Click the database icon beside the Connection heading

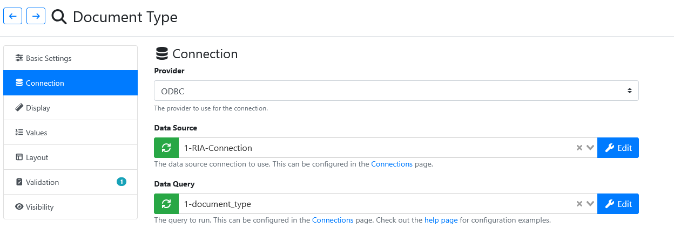[x=161, y=54]
